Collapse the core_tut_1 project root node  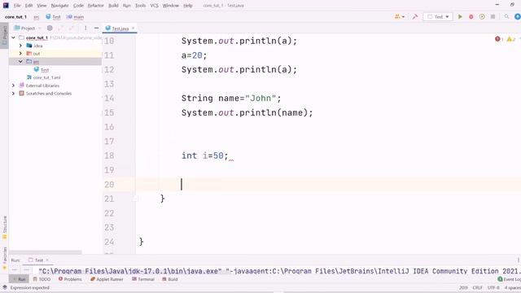(x=13, y=38)
